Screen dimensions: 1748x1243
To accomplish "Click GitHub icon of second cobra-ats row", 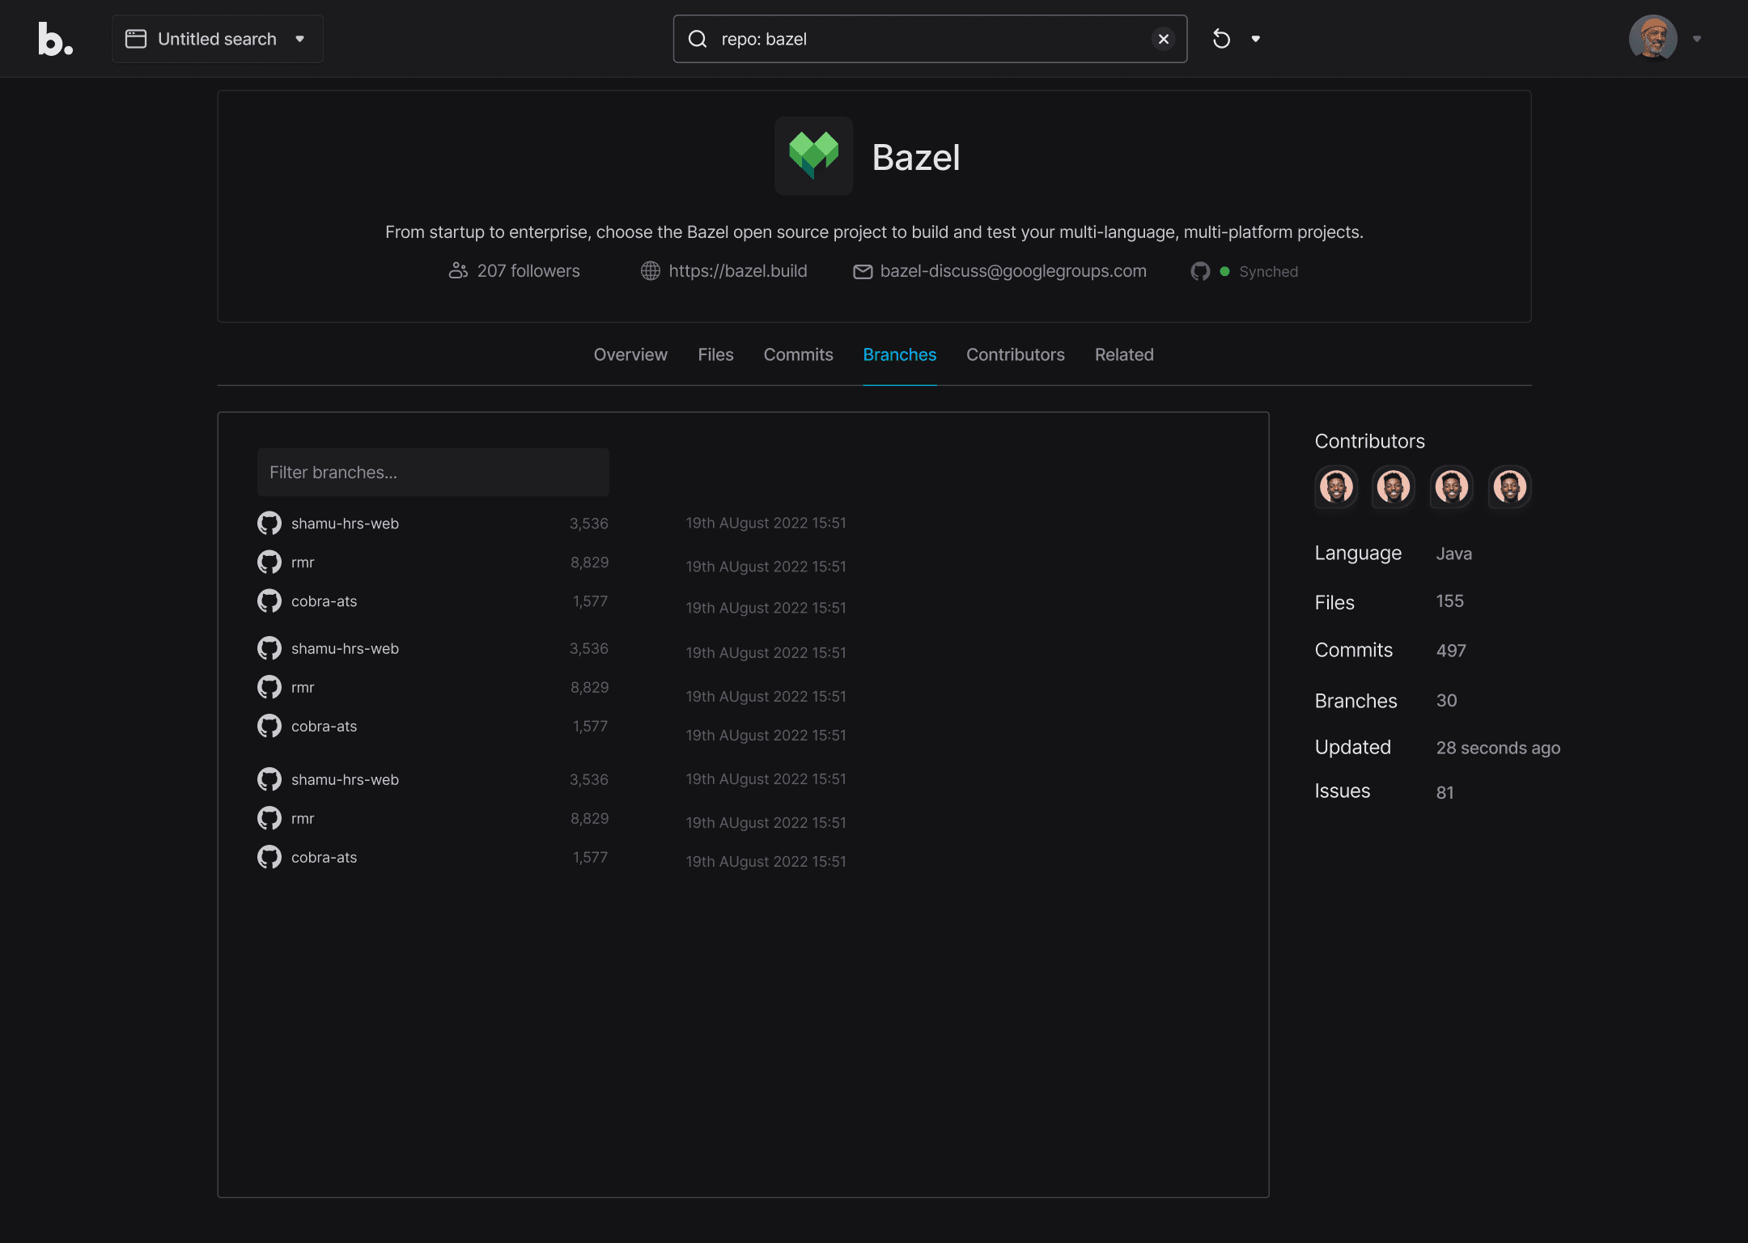I will (x=269, y=726).
